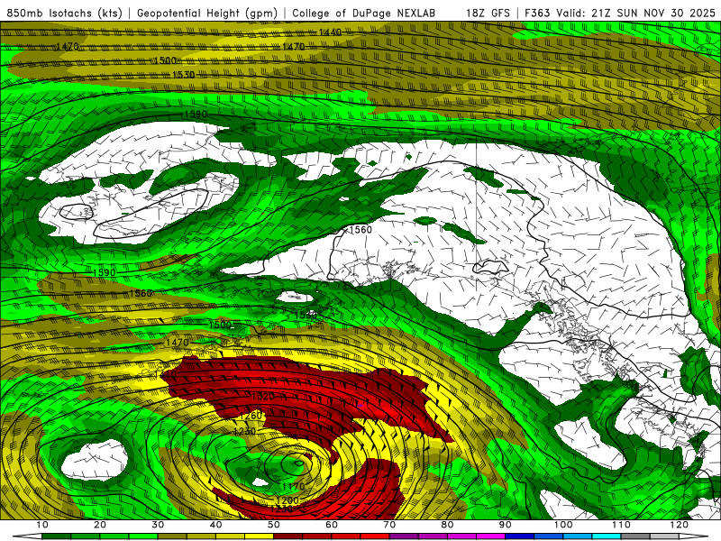Select the darkest green colorbar swatch

[56, 536]
